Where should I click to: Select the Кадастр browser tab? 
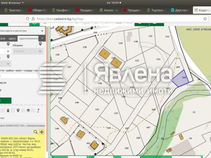pos(202,10)
